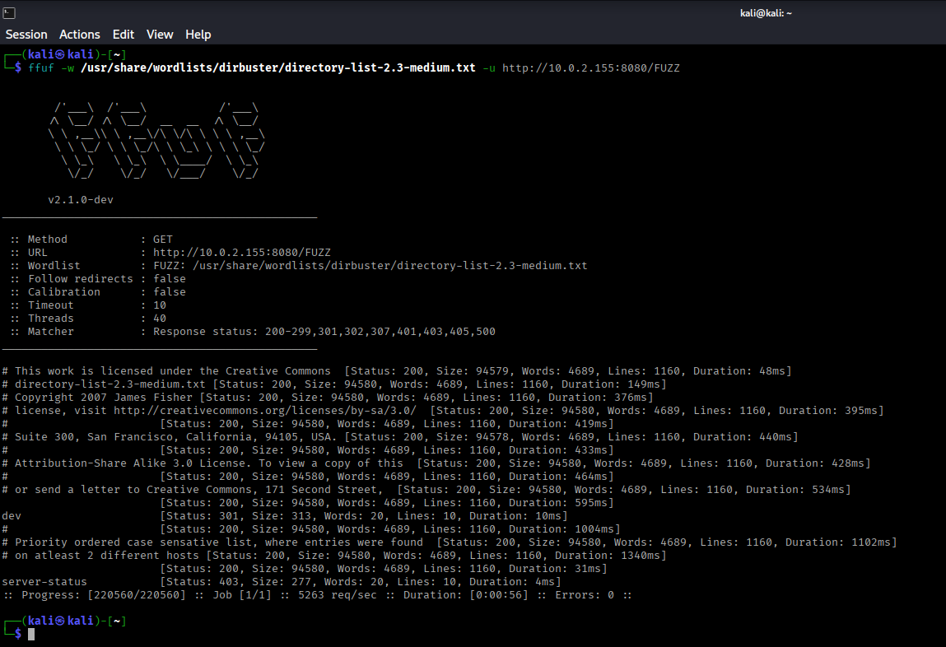946x647 pixels.
Task: Click the wordlist path in the ffuf command
Action: [x=278, y=68]
